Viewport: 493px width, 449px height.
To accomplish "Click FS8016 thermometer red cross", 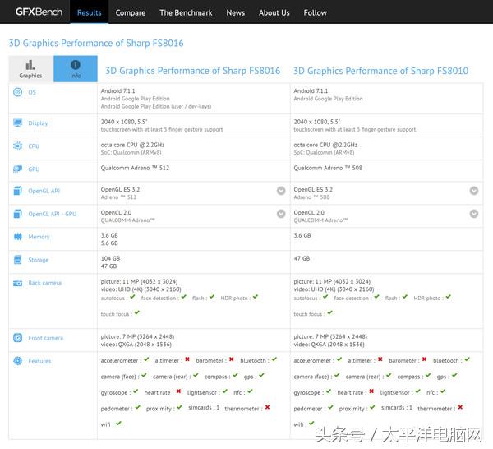I will point(267,407).
